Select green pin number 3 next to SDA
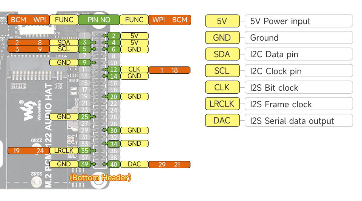 [x=84, y=43]
